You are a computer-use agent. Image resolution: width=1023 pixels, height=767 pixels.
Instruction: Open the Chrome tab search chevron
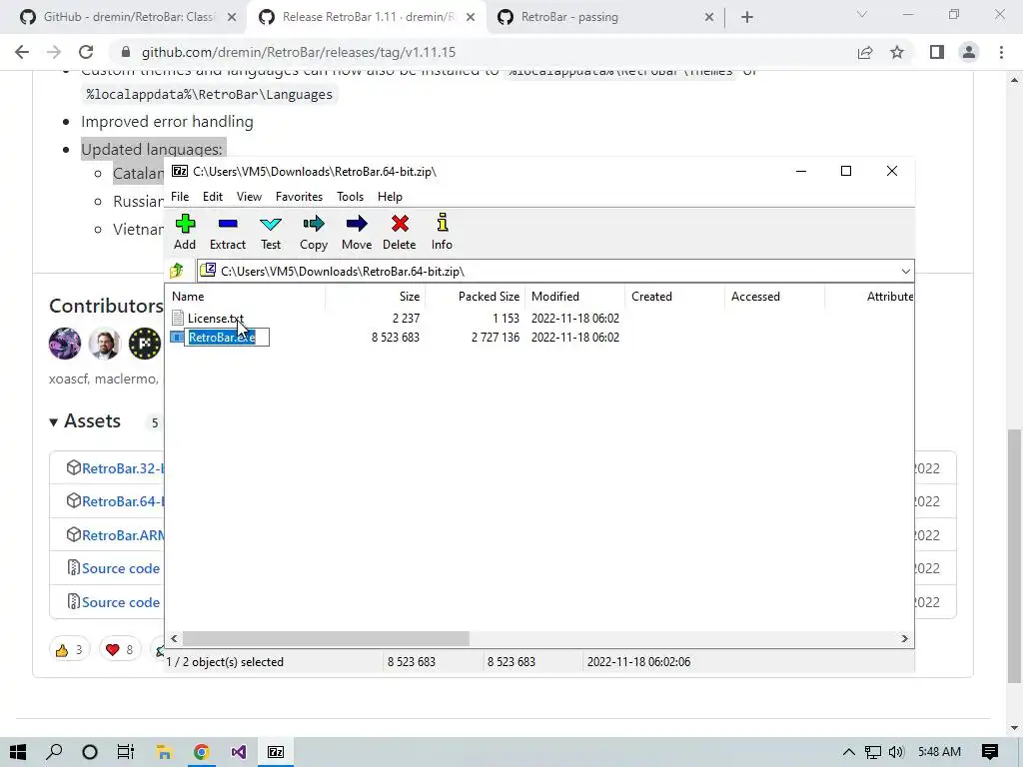coord(862,14)
